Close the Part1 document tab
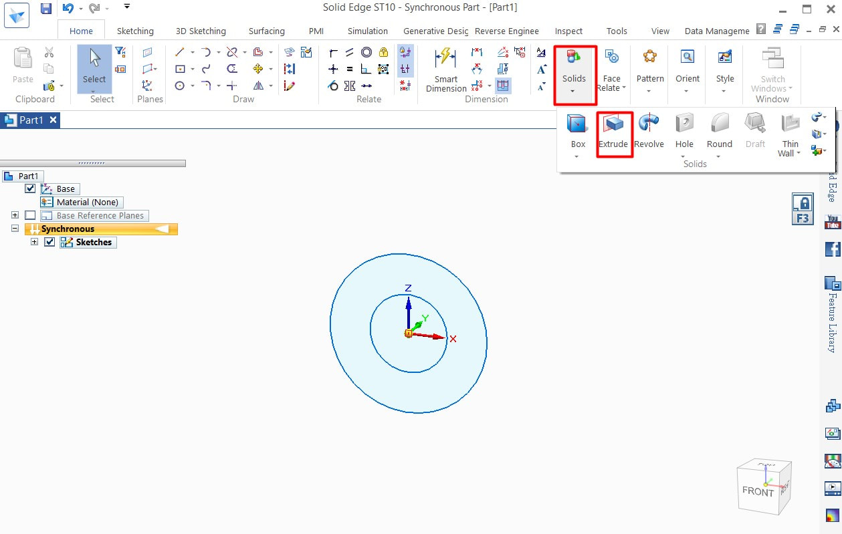Image resolution: width=842 pixels, height=534 pixels. pyautogui.click(x=54, y=120)
